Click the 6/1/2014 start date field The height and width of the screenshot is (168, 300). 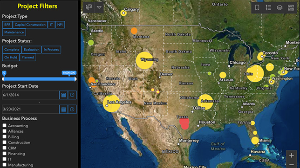pyautogui.click(x=30, y=95)
